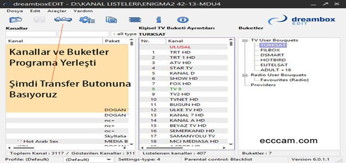The height and width of the screenshot is (163, 346).
Task: Select the FOX HD channel
Action: tap(183, 84)
